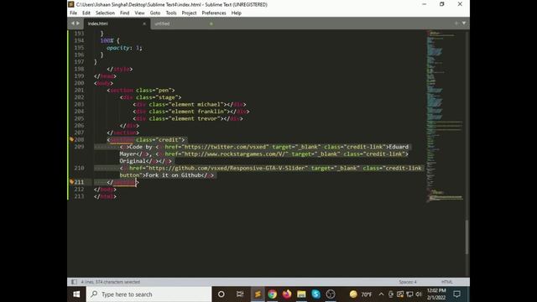Image resolution: width=537 pixels, height=302 pixels.
Task: Close the index.html tab
Action: click(144, 23)
